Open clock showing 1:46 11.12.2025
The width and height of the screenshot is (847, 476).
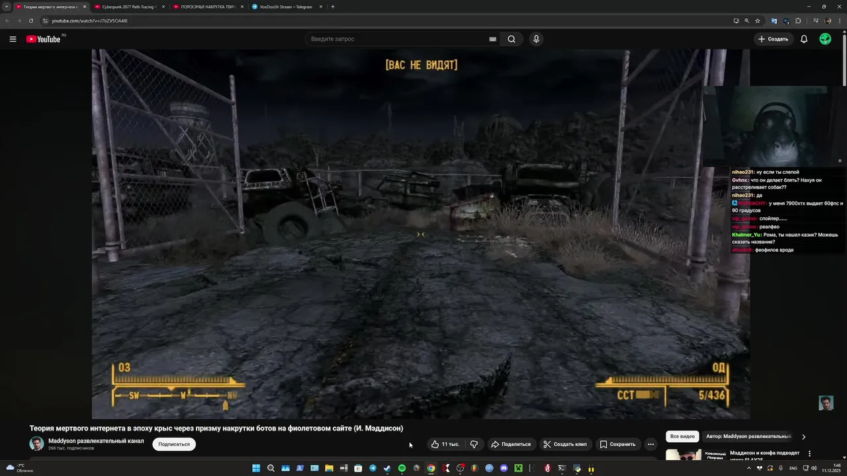point(831,468)
